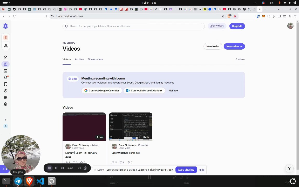Open Visual Studio Code from the dock
The width and height of the screenshot is (299, 187).
coord(40,181)
